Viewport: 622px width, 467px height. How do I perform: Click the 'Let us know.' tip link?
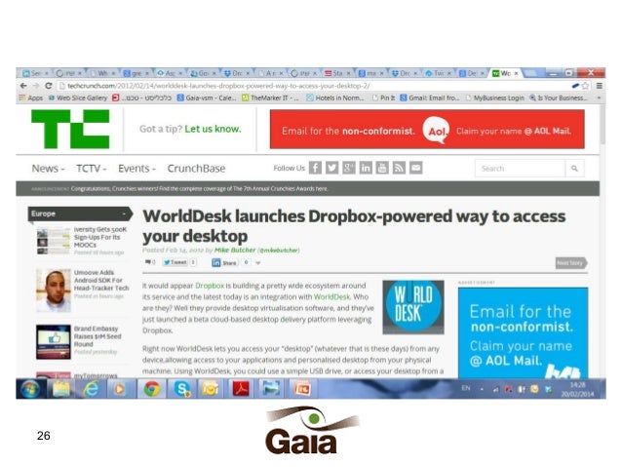click(x=213, y=129)
